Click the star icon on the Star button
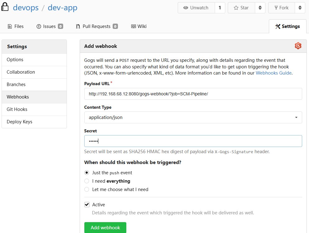This screenshot has height=233, width=309. pyautogui.click(x=236, y=8)
